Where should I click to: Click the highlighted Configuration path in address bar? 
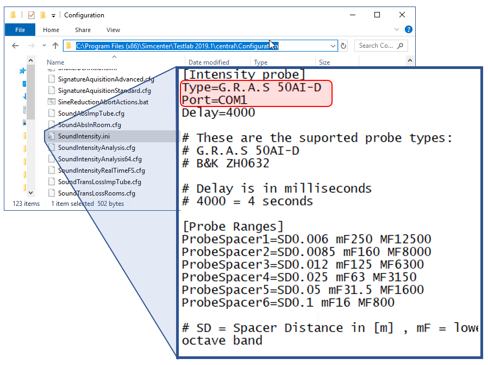point(177,46)
